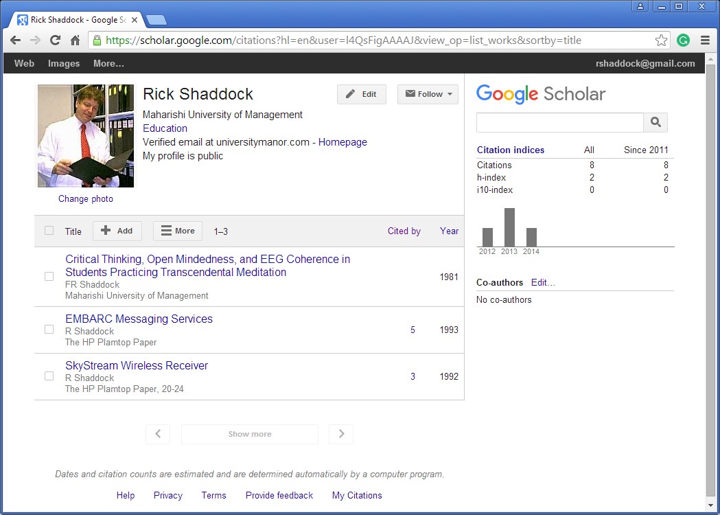Click the Edit profile button
The image size is (720, 515).
pos(362,94)
